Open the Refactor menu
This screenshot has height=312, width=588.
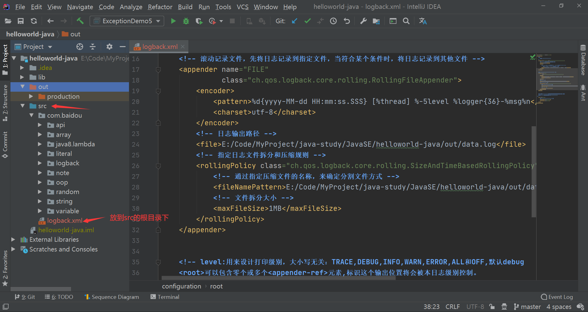coord(160,7)
